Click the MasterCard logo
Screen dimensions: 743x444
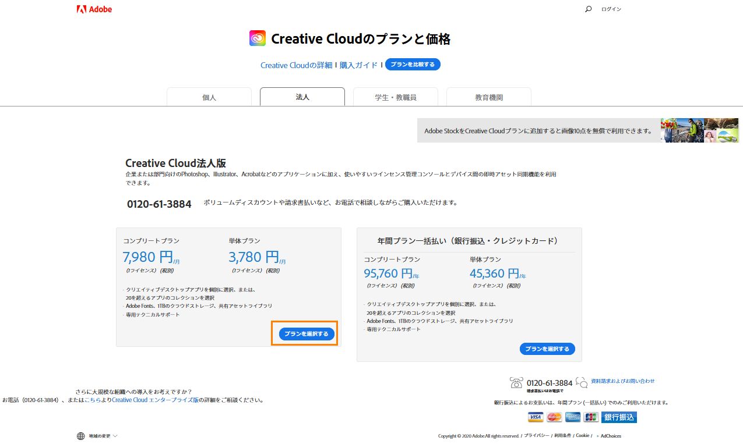click(554, 417)
